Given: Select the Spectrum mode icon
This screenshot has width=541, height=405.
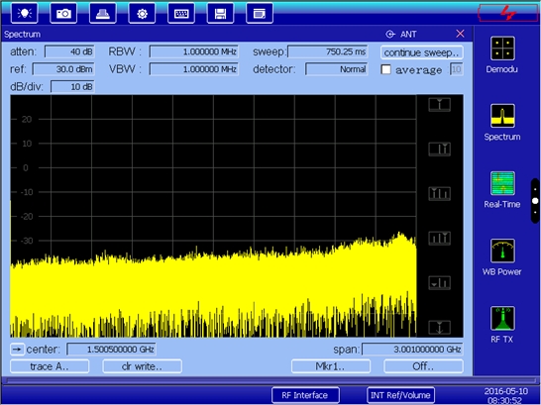Looking at the screenshot, I should [502, 116].
